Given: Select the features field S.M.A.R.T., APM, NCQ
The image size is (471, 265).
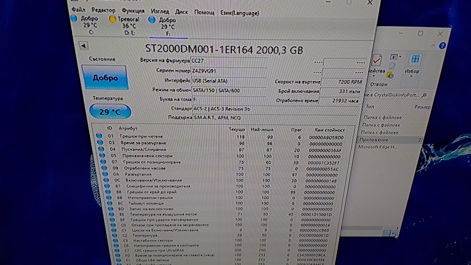Looking at the screenshot, I should [x=275, y=118].
